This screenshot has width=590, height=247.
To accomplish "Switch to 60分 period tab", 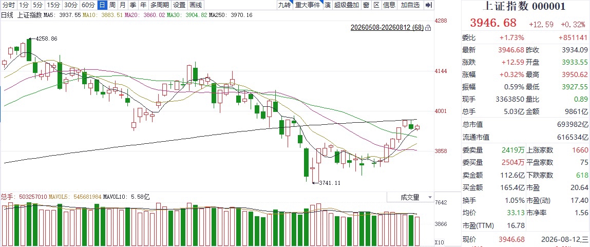I will 88,5.
